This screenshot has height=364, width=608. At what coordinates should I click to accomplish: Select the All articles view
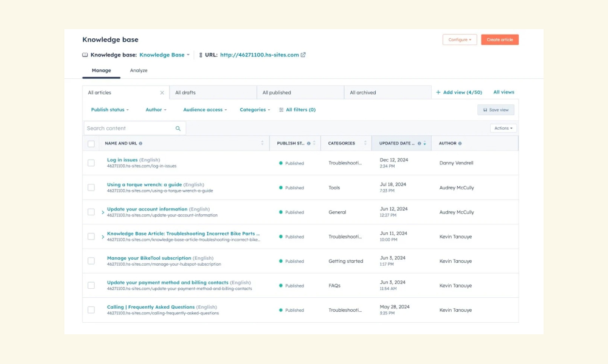[x=126, y=93]
